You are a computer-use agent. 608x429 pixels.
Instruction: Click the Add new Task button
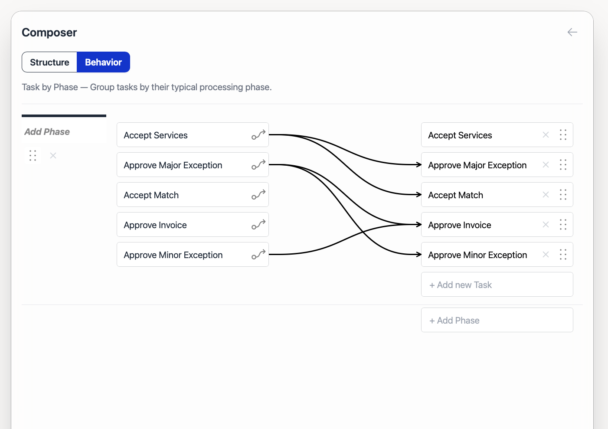coord(497,284)
